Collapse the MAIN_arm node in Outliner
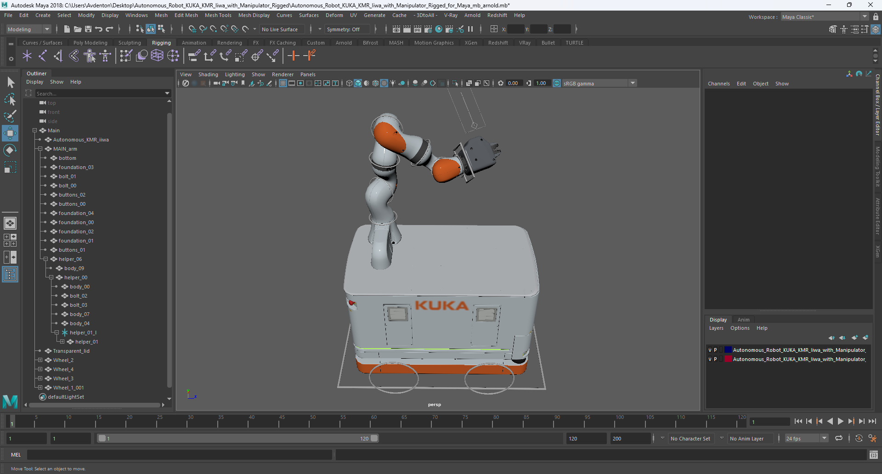Image resolution: width=882 pixels, height=474 pixels. point(40,149)
